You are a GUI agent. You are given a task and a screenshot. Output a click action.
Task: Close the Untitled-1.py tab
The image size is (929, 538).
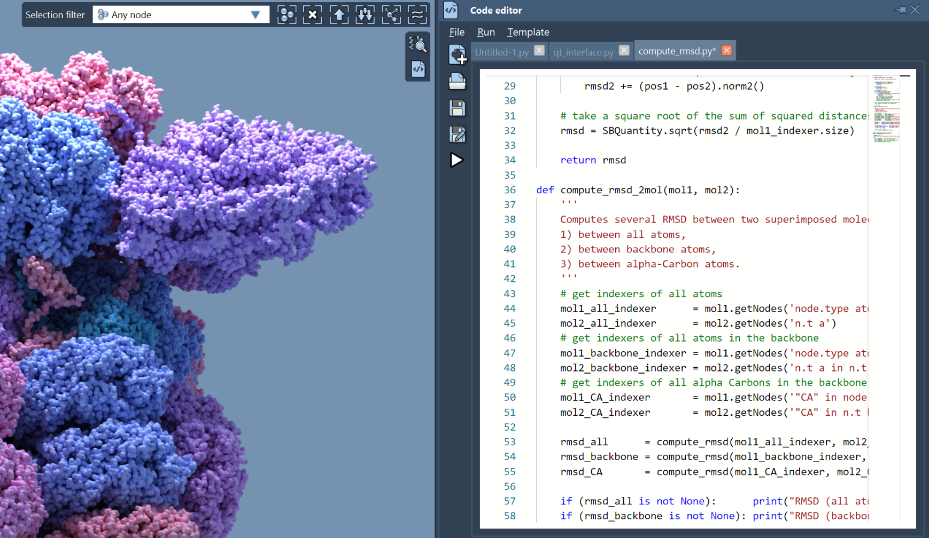click(539, 50)
